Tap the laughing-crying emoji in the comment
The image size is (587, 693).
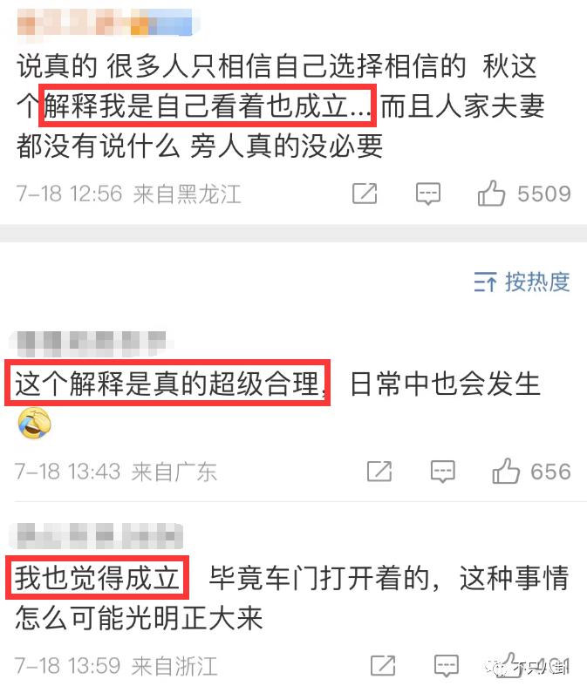coord(35,424)
